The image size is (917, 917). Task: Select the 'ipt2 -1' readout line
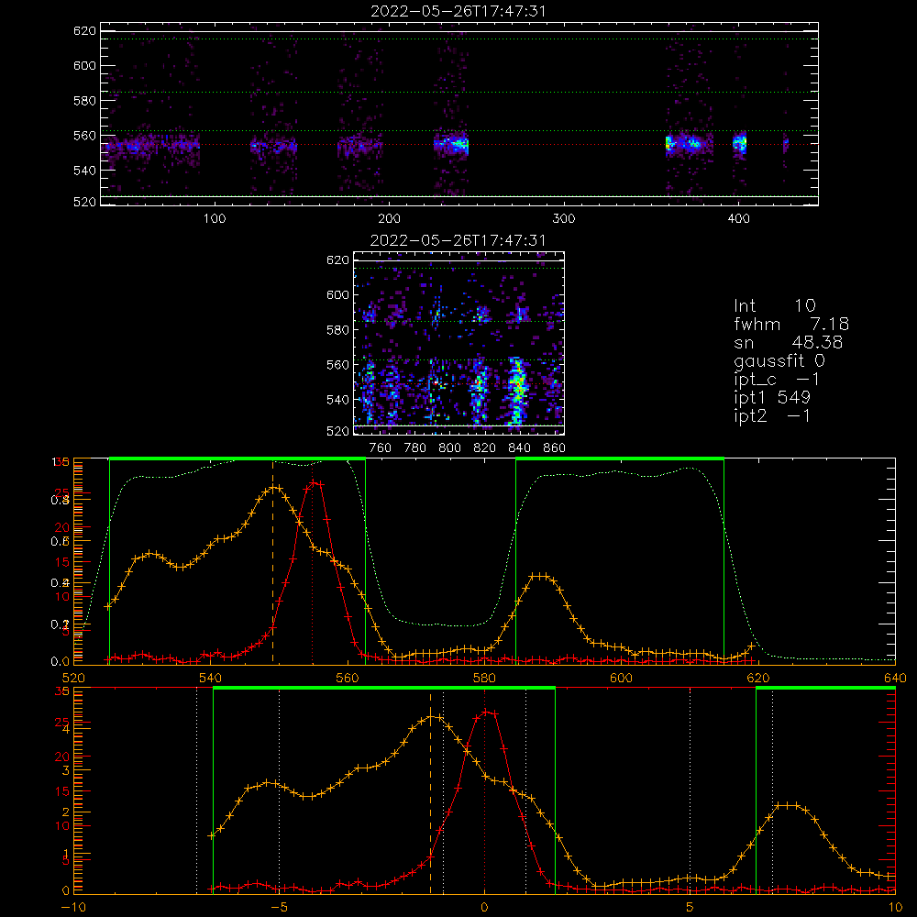point(772,415)
